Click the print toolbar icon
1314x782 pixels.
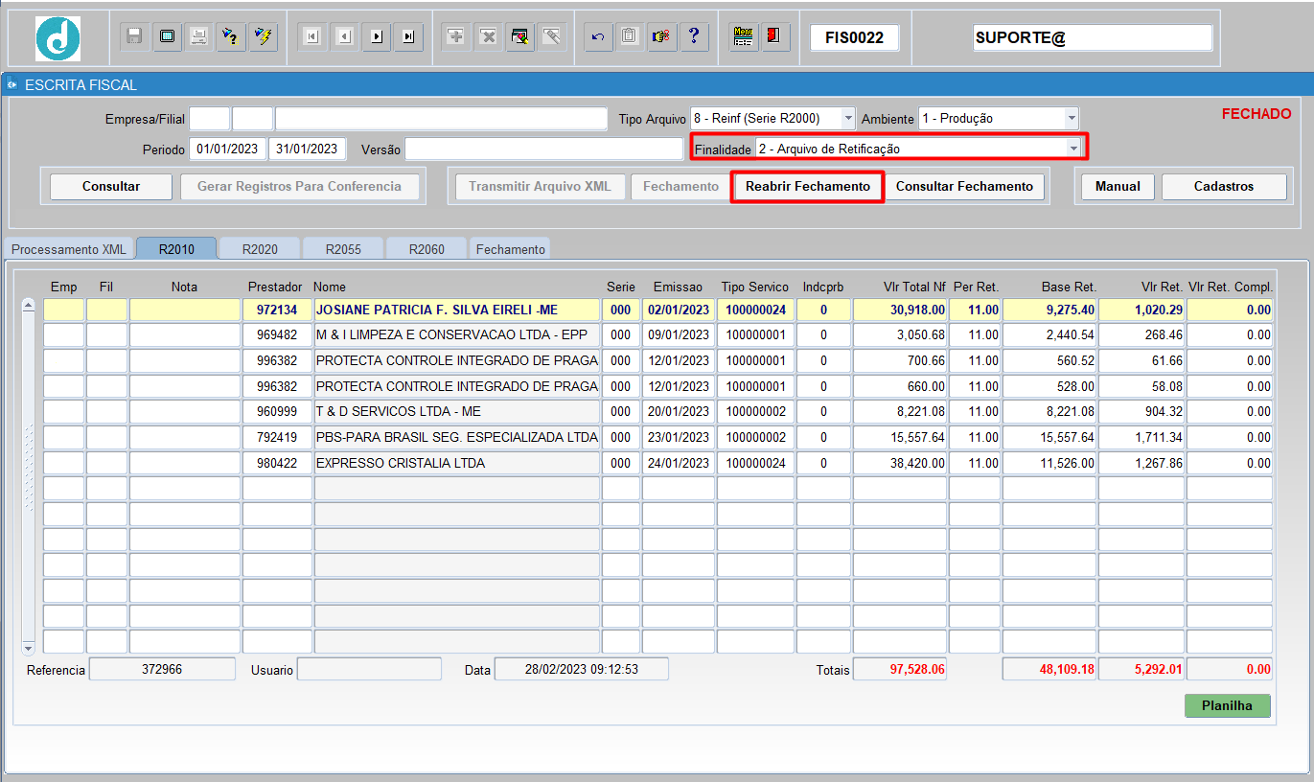(198, 36)
